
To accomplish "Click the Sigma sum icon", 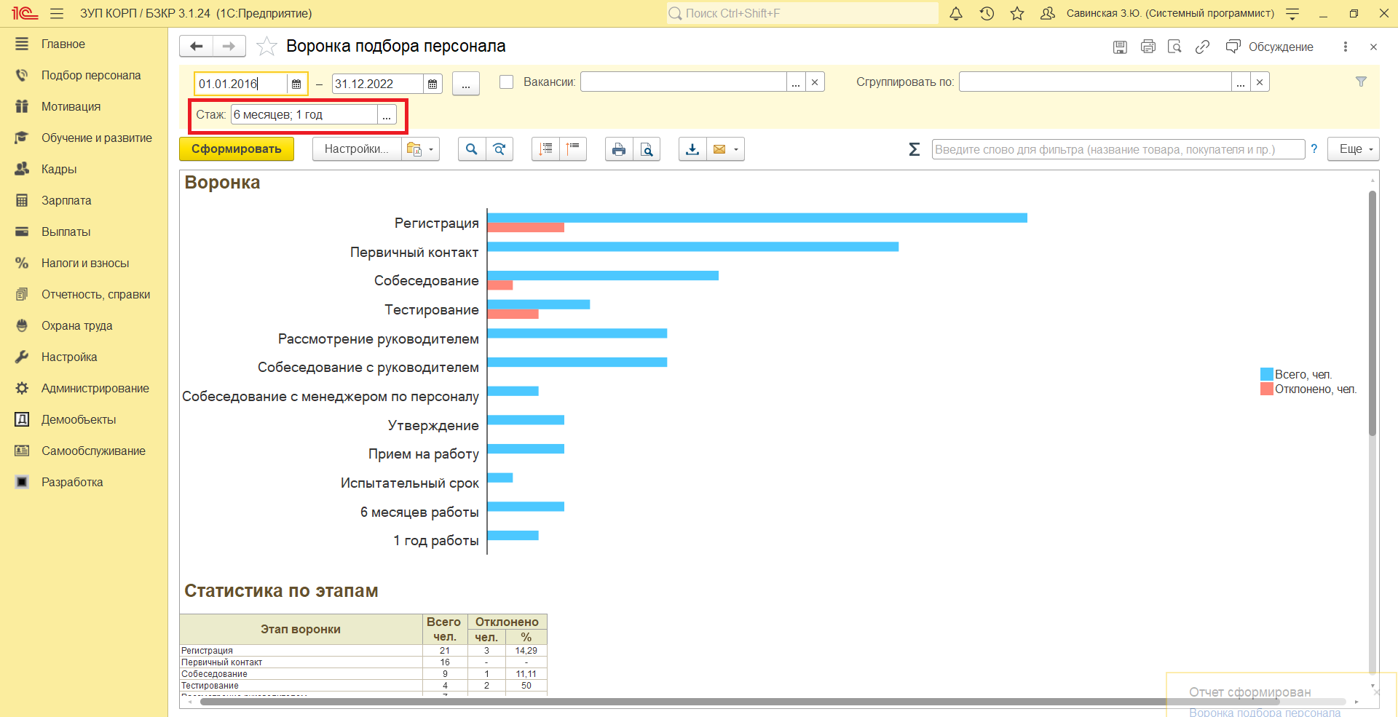I will [915, 149].
